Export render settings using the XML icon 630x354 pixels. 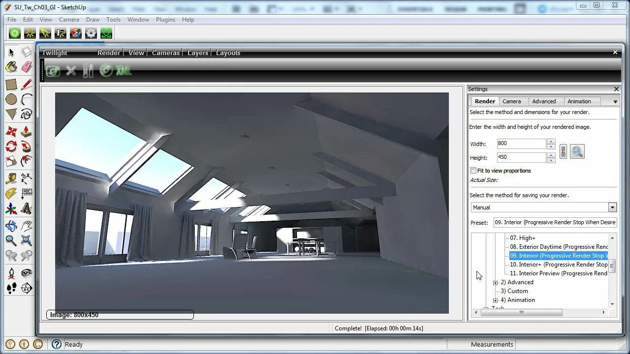pyautogui.click(x=123, y=70)
